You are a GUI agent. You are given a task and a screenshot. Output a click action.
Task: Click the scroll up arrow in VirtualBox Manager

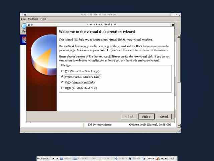coord(179,37)
